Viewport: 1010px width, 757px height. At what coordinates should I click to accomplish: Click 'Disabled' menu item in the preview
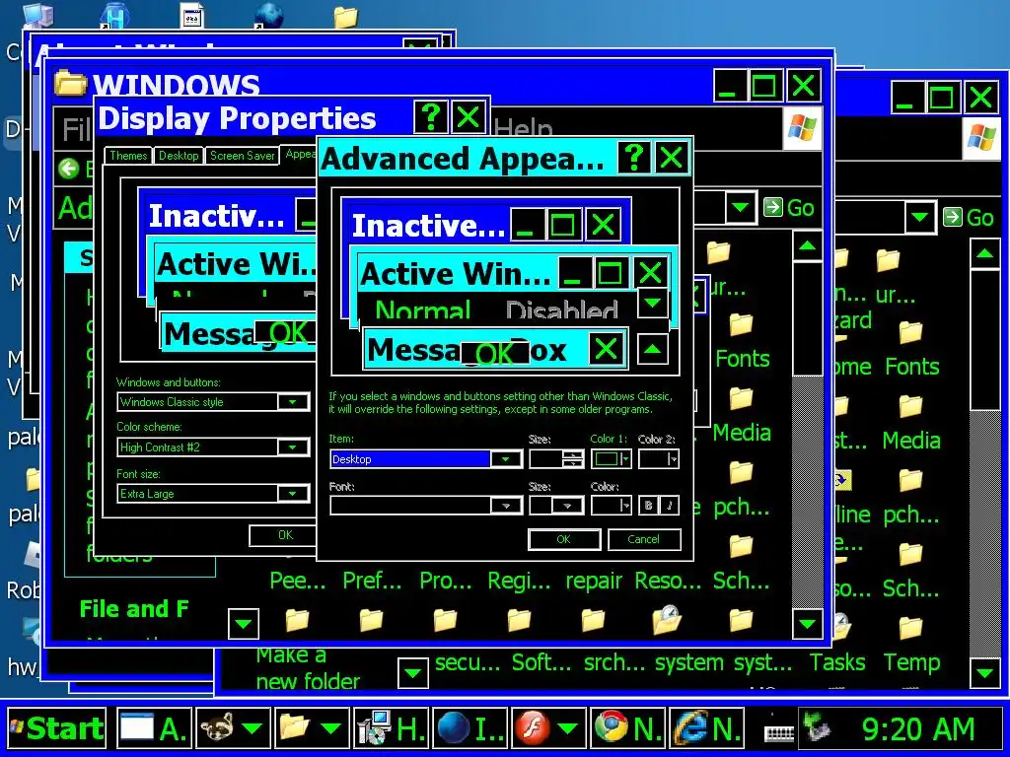click(x=561, y=310)
